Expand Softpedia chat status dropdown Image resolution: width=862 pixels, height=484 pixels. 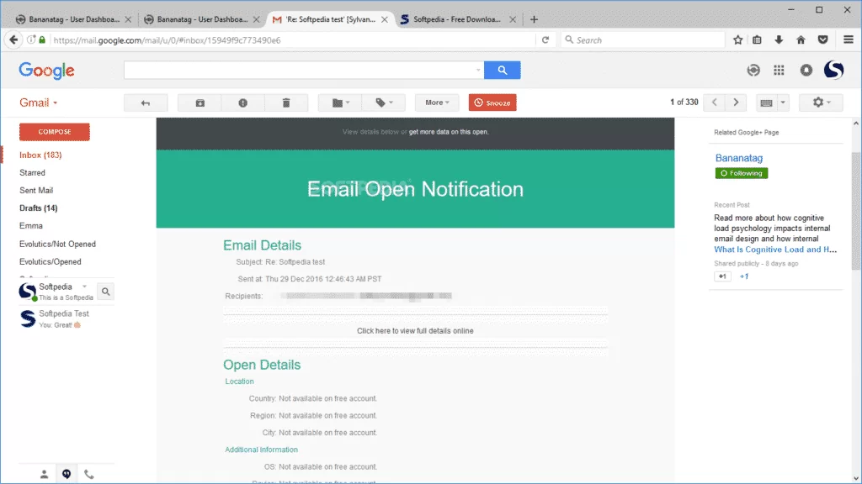pyautogui.click(x=85, y=287)
